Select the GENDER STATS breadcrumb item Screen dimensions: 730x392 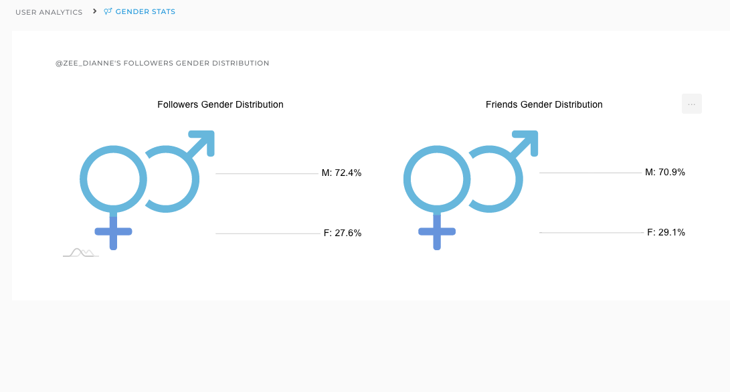(x=145, y=11)
